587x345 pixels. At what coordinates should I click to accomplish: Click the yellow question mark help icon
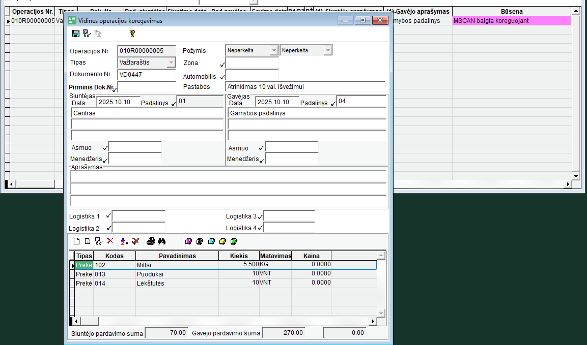pyautogui.click(x=132, y=34)
